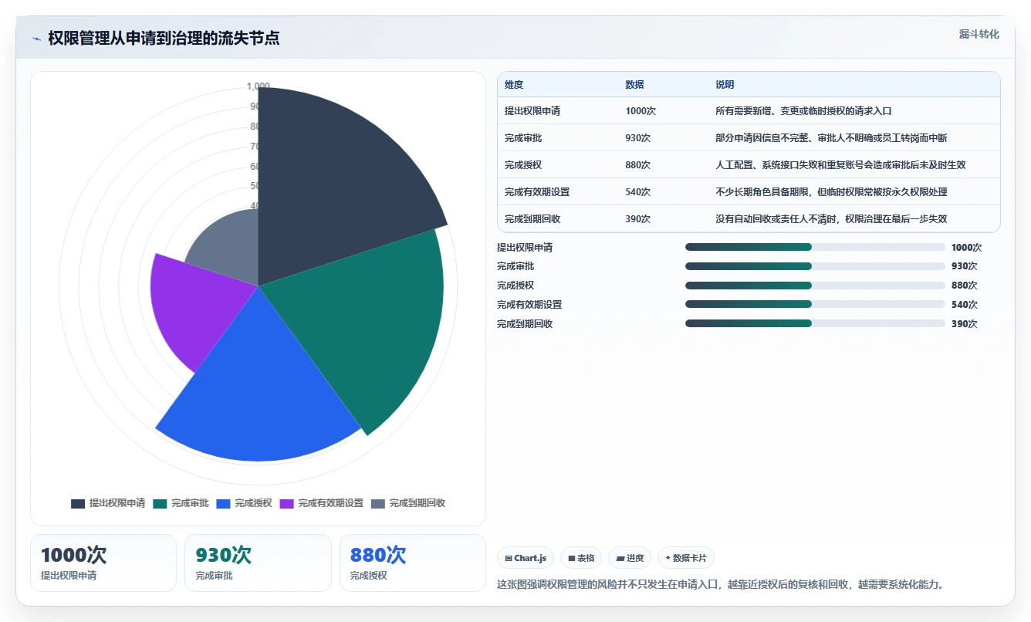Click the 数据 column header
The image size is (1031, 622).
click(x=634, y=85)
